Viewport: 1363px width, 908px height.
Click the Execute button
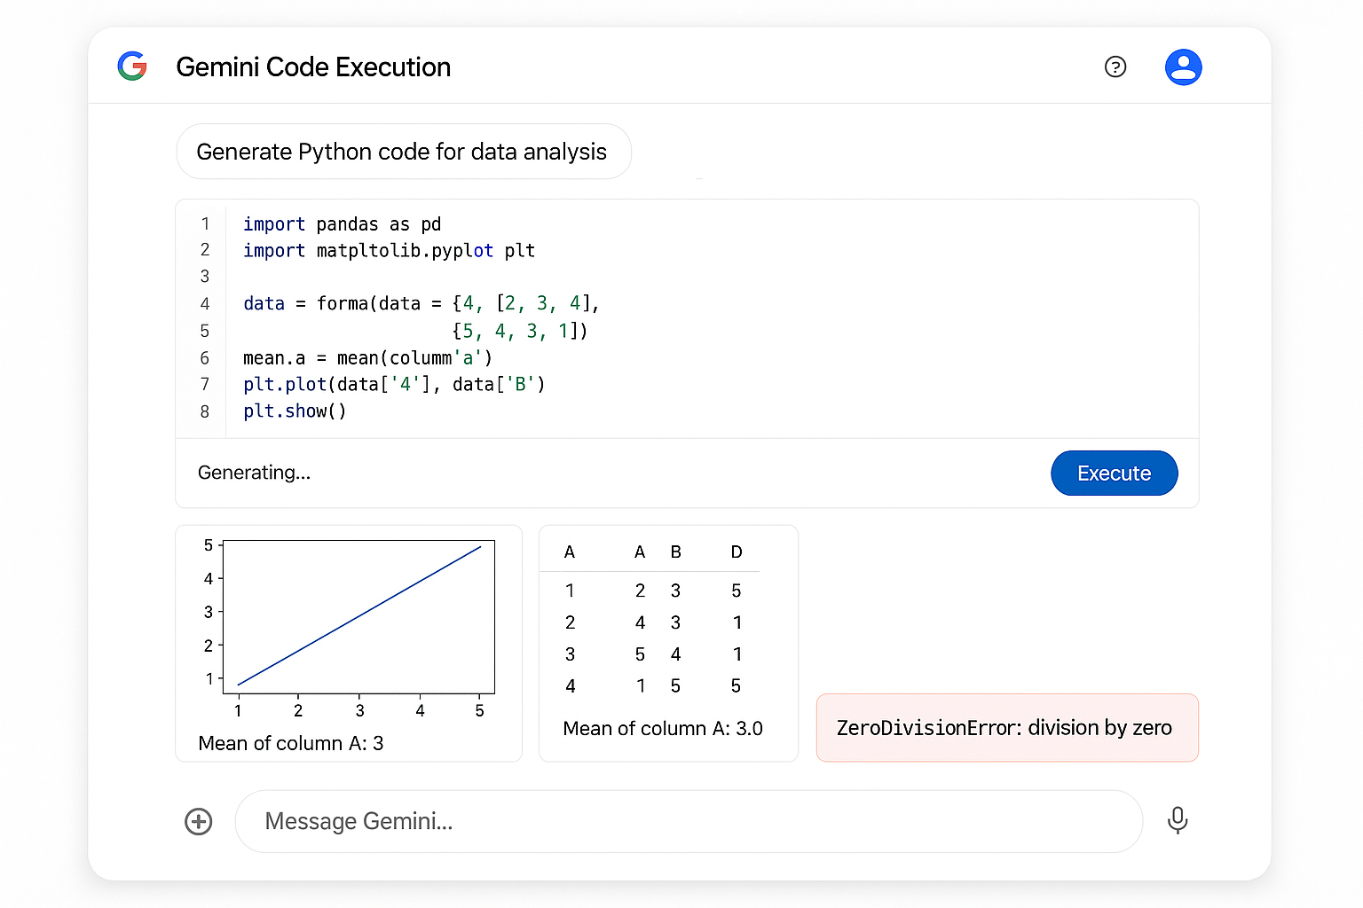[1114, 473]
